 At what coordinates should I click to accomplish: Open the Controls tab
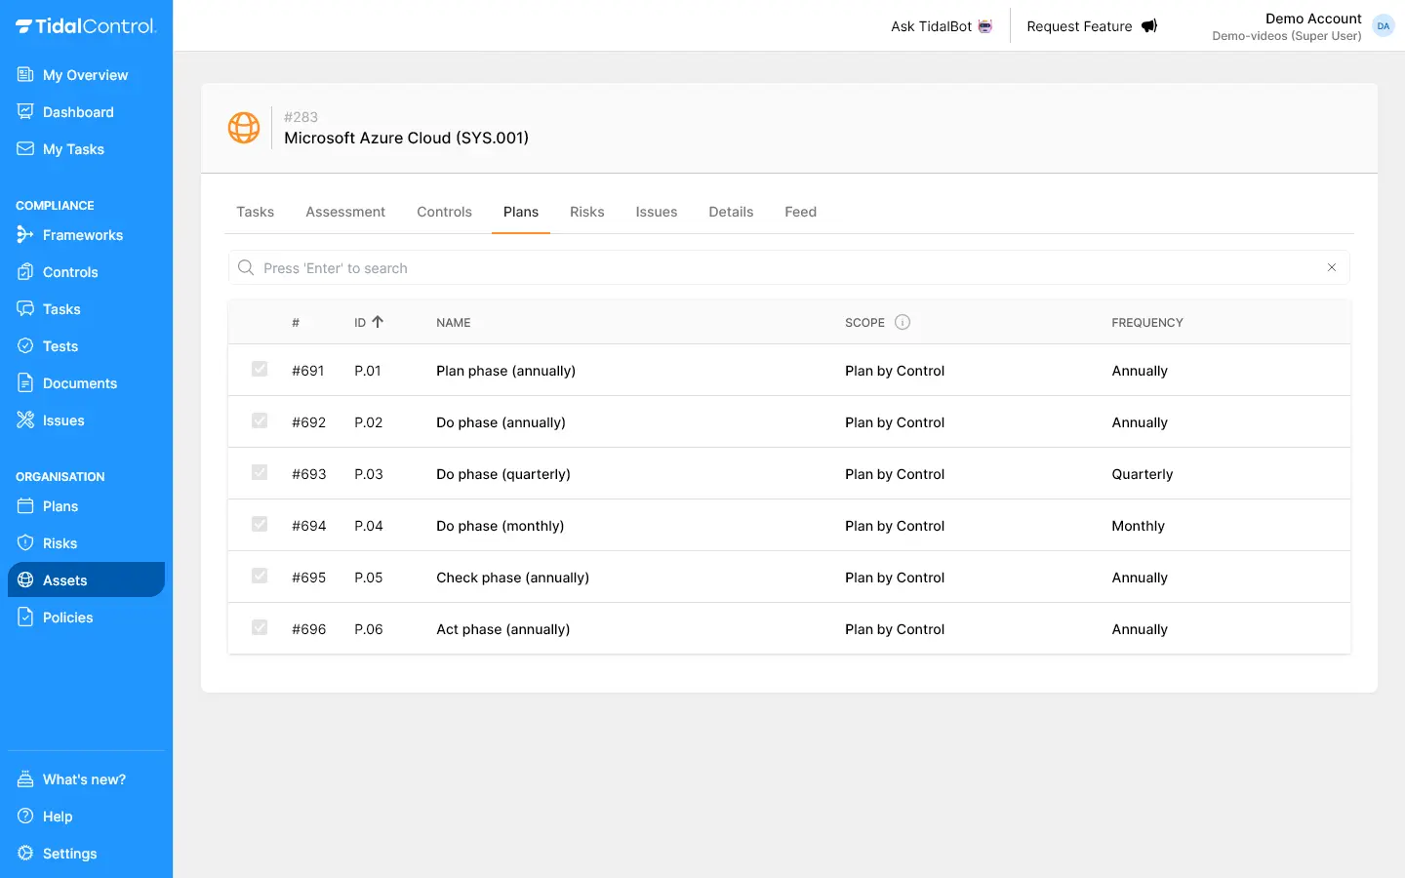click(x=444, y=212)
